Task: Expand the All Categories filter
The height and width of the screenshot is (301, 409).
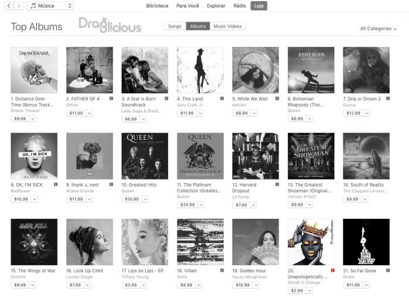Action: (x=378, y=29)
